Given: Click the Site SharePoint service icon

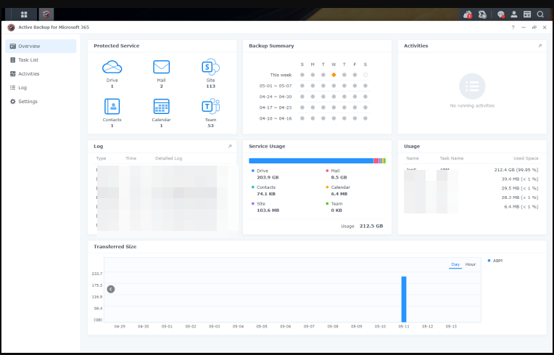Looking at the screenshot, I should click(x=210, y=67).
